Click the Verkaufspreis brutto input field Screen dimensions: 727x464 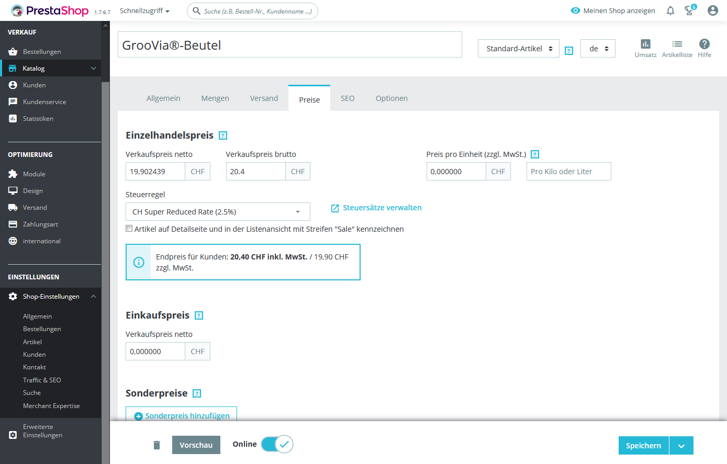click(256, 172)
